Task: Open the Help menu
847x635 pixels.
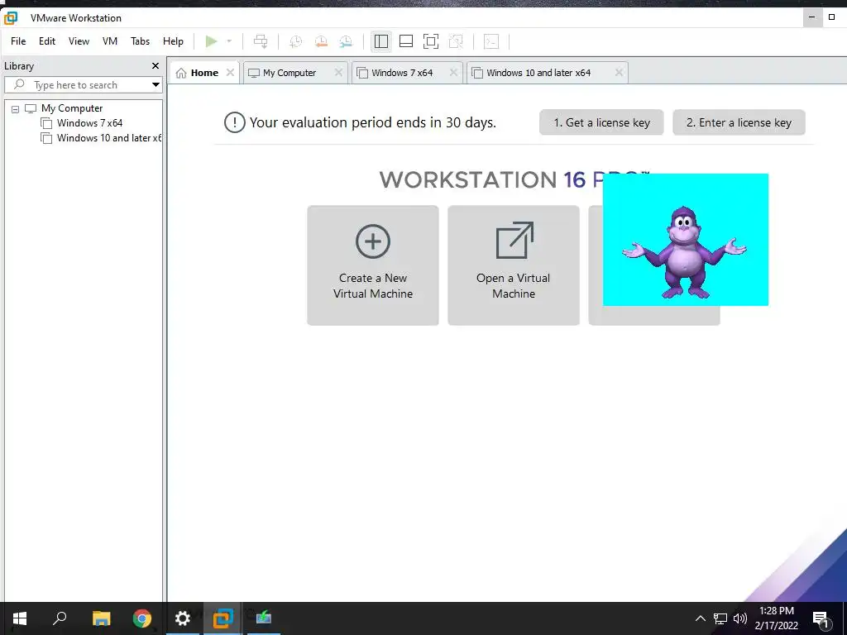Action: tap(173, 41)
